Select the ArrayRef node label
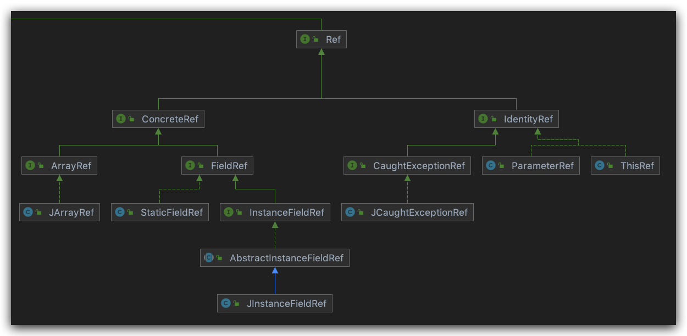687x336 pixels. [x=71, y=165]
